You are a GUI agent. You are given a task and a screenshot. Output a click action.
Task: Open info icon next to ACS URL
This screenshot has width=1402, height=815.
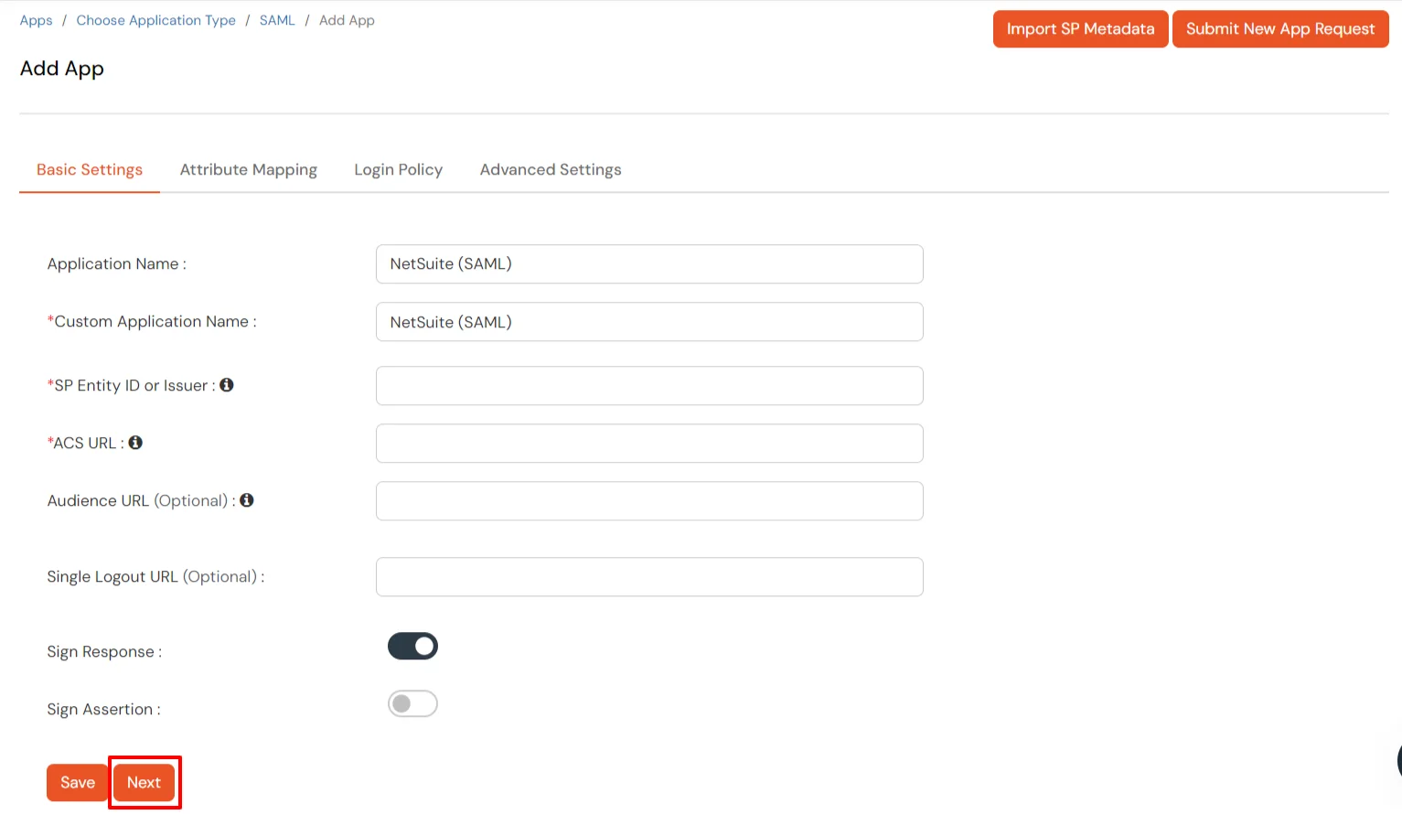pyautogui.click(x=135, y=443)
